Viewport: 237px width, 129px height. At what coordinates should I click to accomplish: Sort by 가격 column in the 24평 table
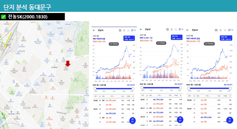[112, 96]
